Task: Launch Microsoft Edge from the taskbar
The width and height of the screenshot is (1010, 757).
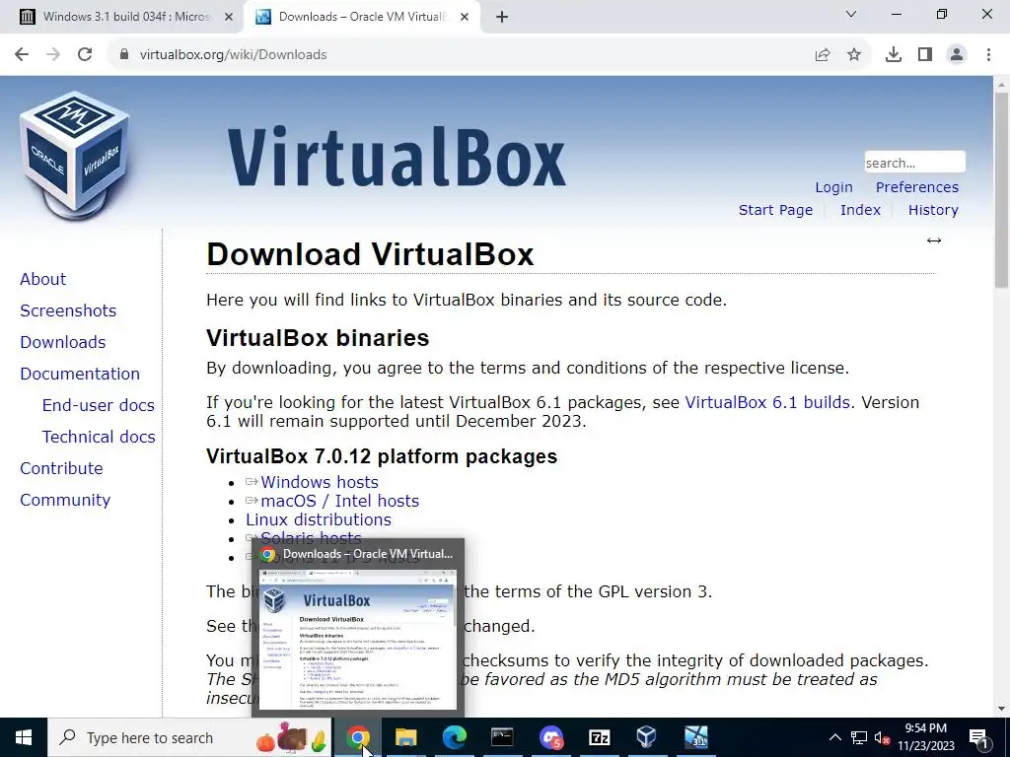Action: (454, 737)
